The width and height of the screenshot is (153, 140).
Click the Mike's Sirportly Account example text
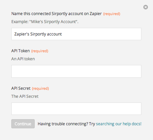54,22
